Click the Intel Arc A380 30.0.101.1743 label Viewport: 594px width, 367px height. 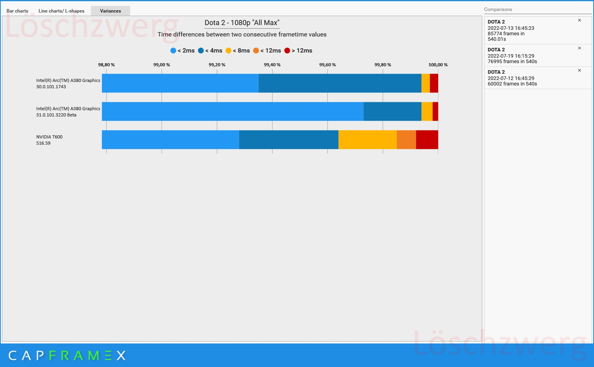click(x=68, y=84)
